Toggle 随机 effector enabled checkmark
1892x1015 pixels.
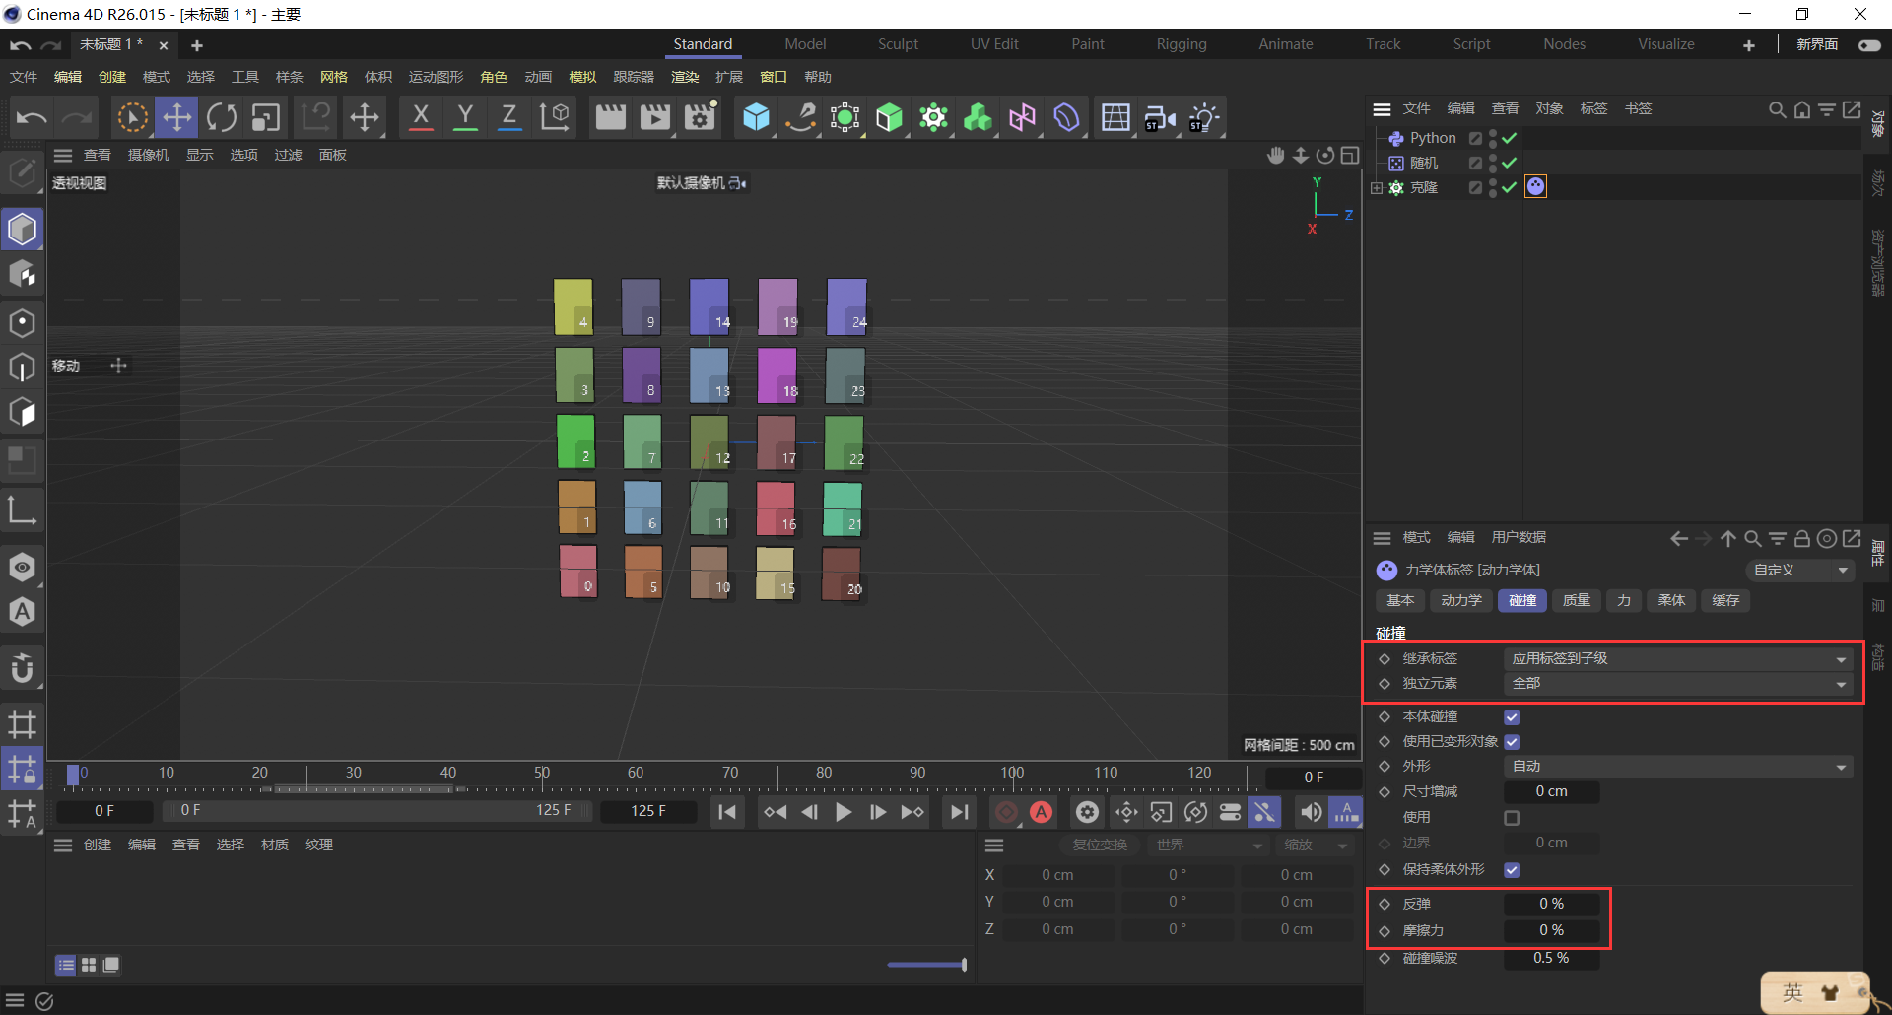tap(1509, 163)
